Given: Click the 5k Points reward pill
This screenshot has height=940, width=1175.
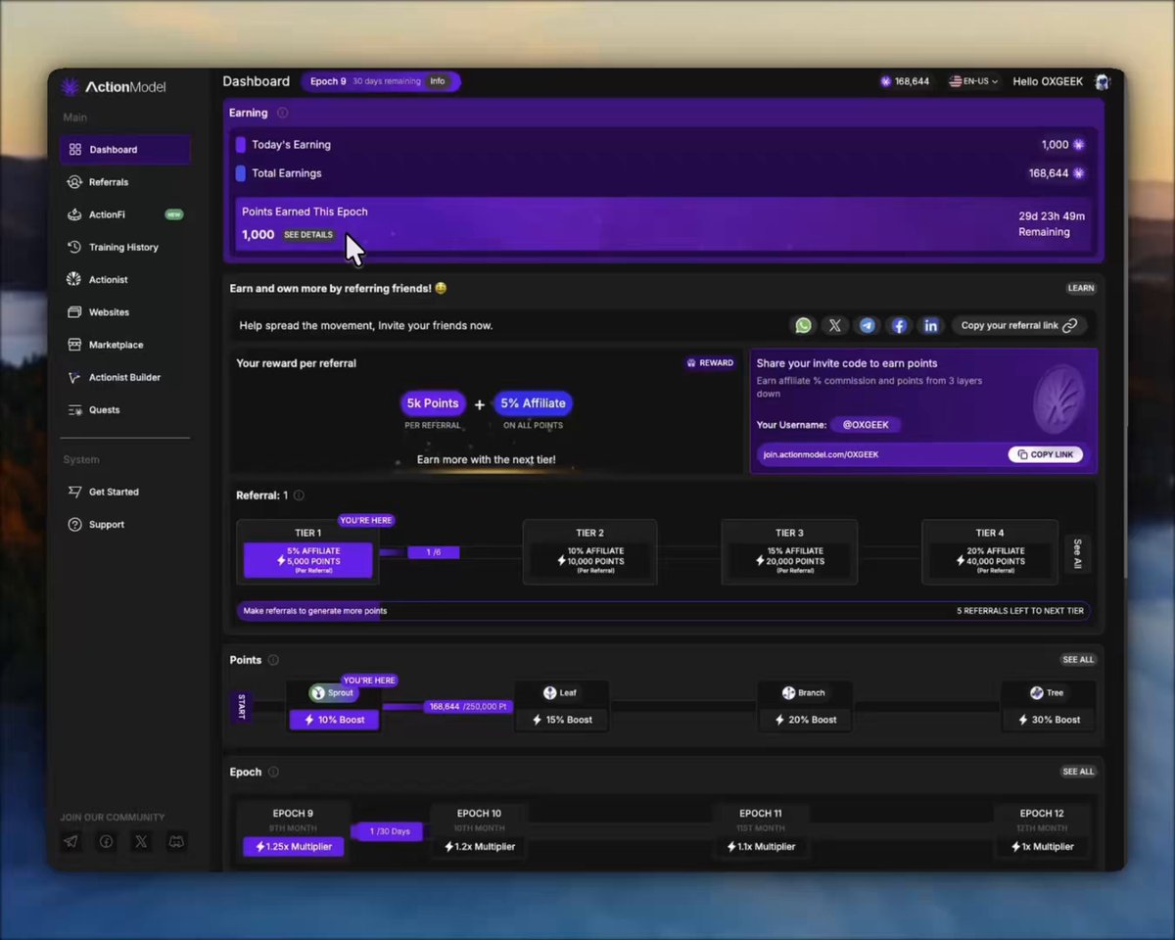Looking at the screenshot, I should 432,403.
